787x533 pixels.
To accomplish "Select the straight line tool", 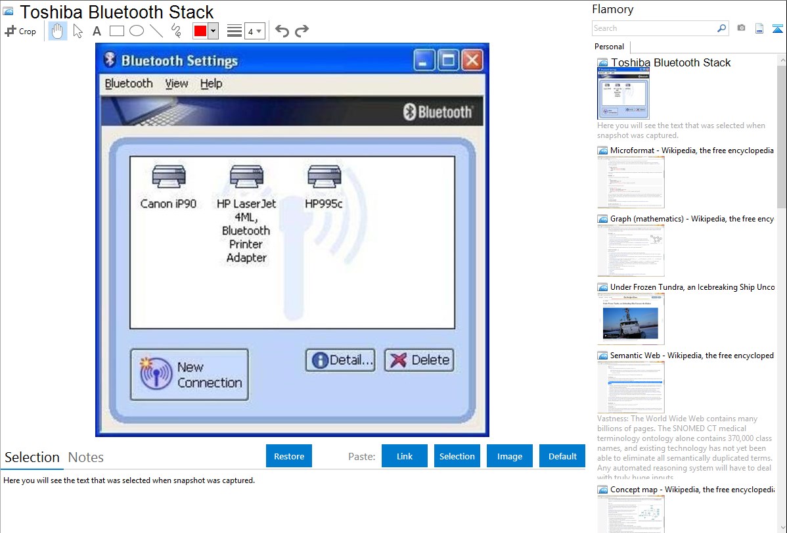I will pyautogui.click(x=156, y=31).
